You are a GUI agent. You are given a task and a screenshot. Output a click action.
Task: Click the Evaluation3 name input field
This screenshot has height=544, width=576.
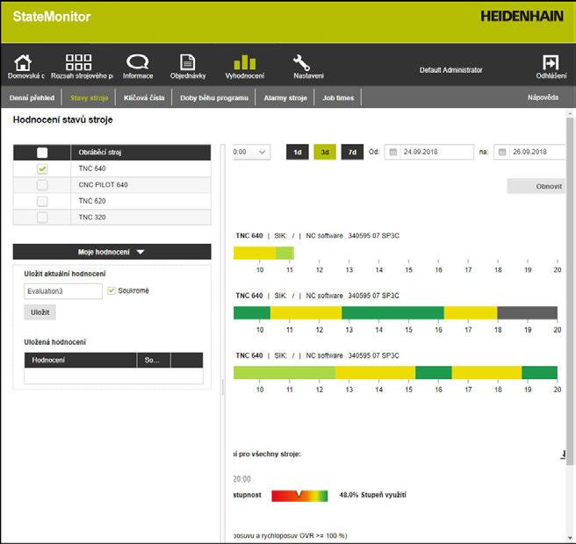point(63,291)
